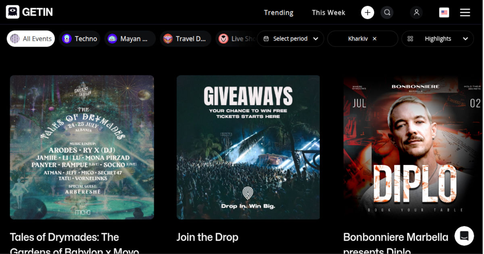Click the Live Shows category icon
The image size is (484, 254).
[x=223, y=39]
